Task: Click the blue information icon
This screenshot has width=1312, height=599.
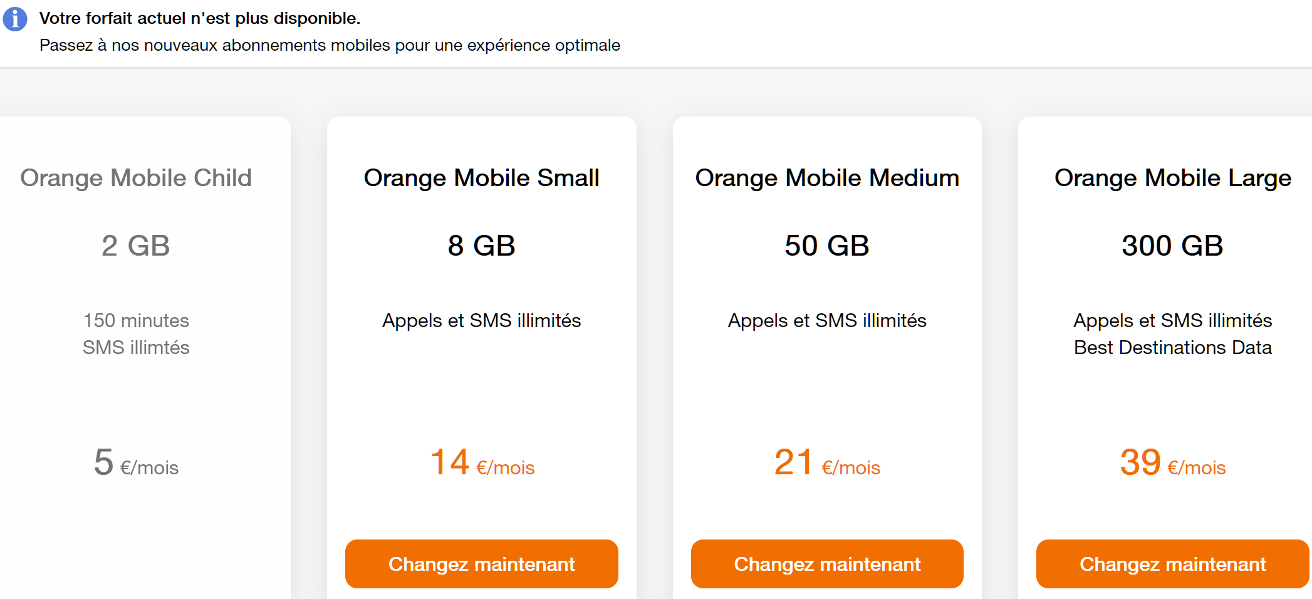Action: 15,19
